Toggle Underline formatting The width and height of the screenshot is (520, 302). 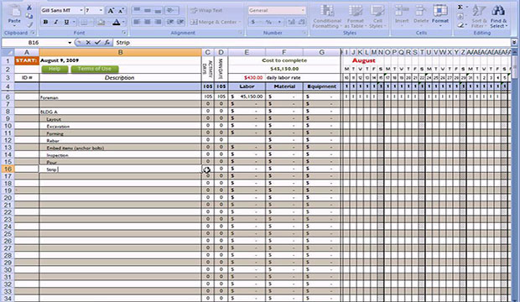(x=66, y=23)
